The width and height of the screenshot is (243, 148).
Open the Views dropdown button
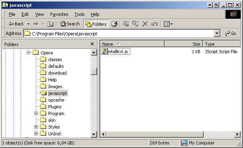pos(168,24)
